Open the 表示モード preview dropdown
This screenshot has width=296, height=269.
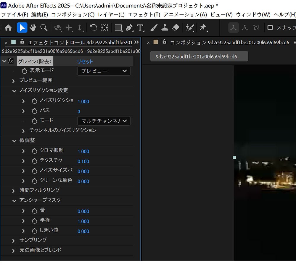point(104,71)
